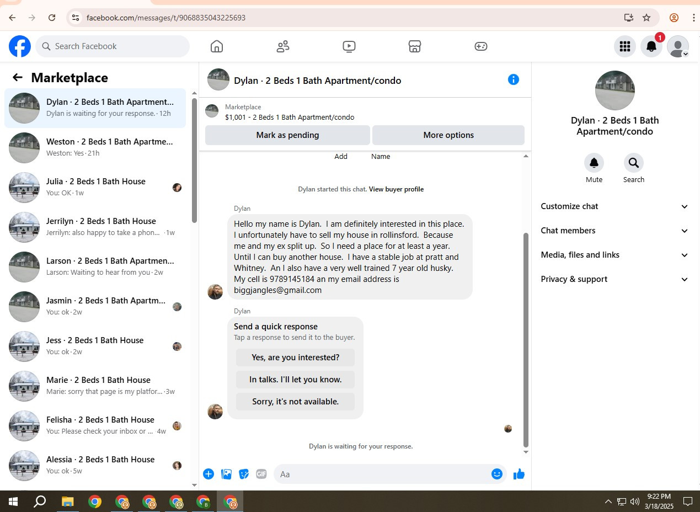This screenshot has height=512, width=700.
Task: Open conversation information (blue i icon)
Action: pos(514,79)
